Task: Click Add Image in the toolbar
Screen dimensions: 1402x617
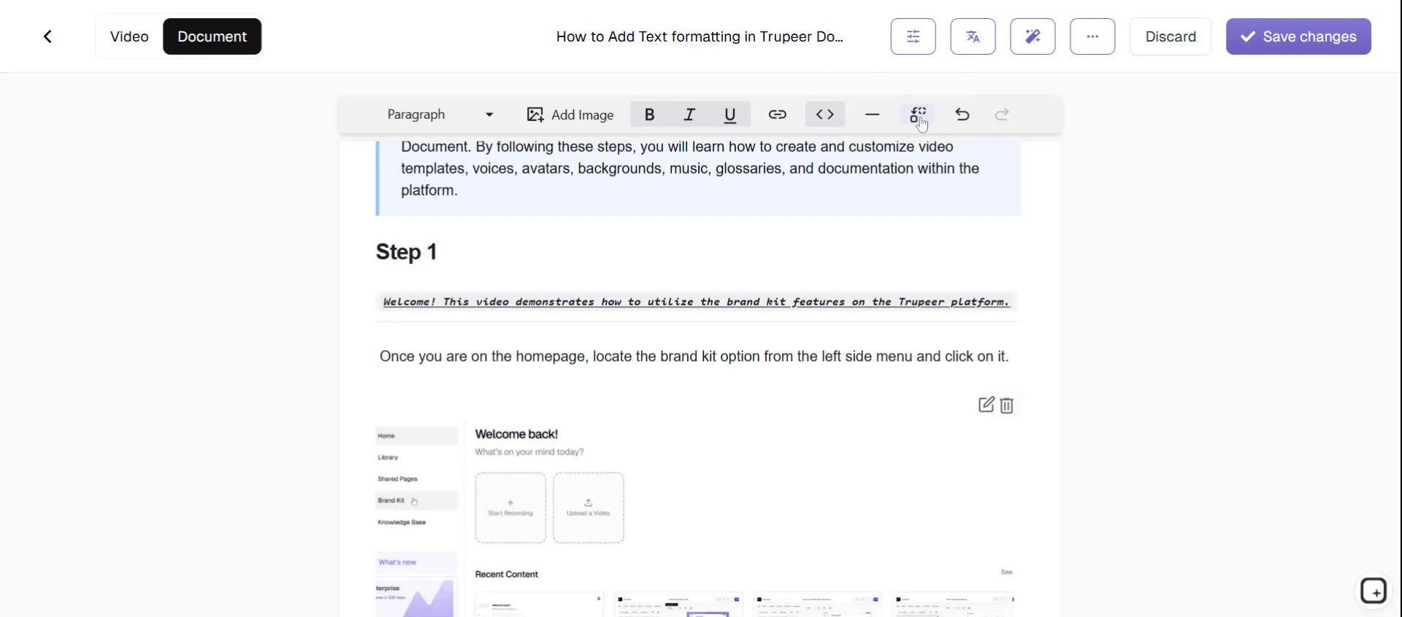Action: [570, 115]
